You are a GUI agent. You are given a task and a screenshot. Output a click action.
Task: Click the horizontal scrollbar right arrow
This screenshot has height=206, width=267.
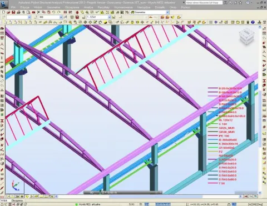pos(240,197)
